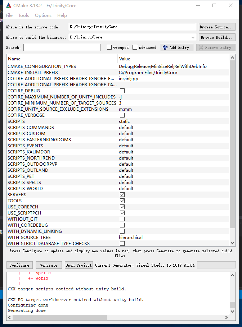The height and width of the screenshot is (327, 242).
Task: Open the Help menu
Action: point(62,15)
